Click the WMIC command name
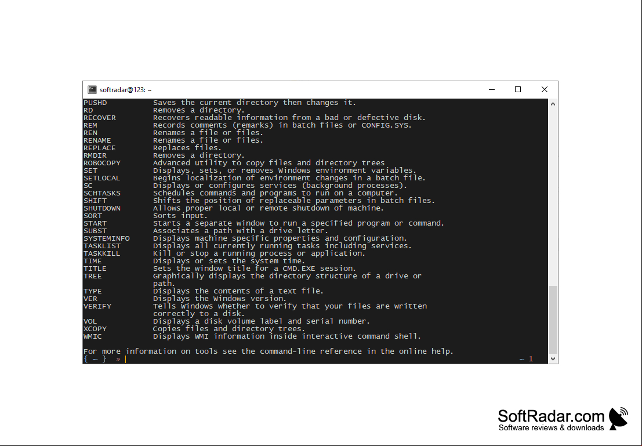 click(93, 336)
